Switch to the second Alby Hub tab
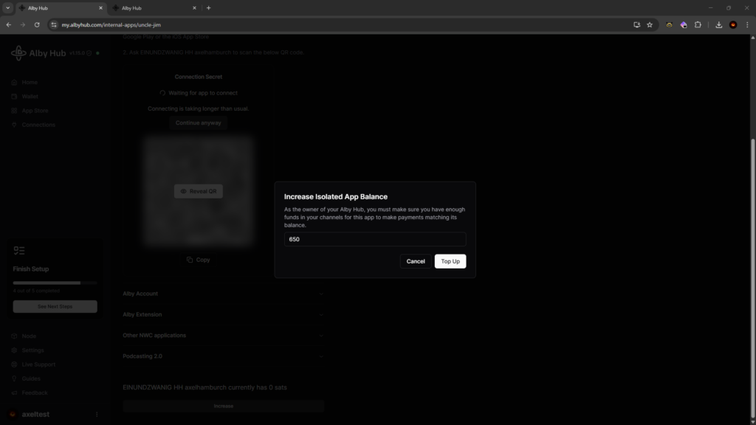 click(151, 8)
